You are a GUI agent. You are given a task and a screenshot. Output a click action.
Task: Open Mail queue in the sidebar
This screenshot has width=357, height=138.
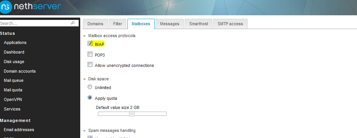tap(14, 80)
